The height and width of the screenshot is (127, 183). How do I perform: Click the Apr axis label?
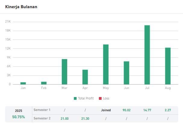[85, 88]
